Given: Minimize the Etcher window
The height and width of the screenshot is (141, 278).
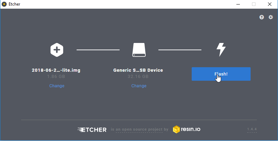Looking at the screenshot, I should tap(238, 4).
